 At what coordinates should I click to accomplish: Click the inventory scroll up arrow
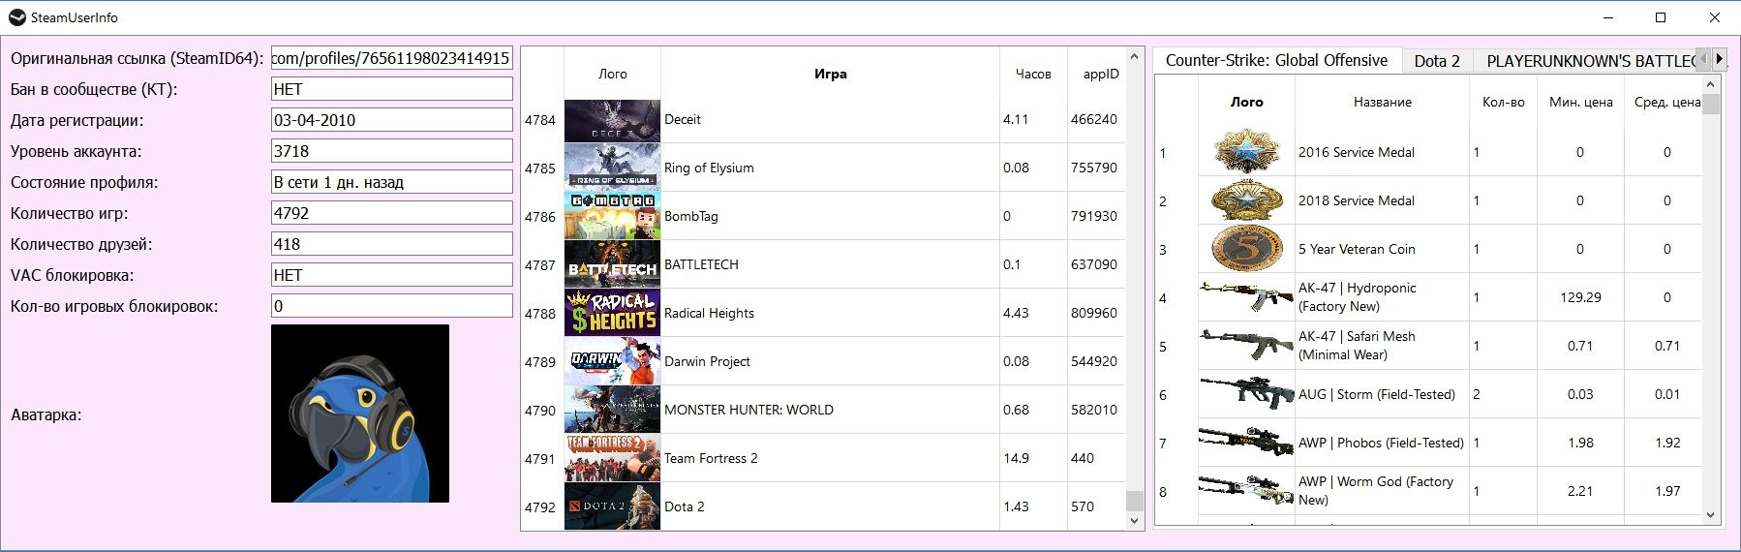pos(1711,84)
